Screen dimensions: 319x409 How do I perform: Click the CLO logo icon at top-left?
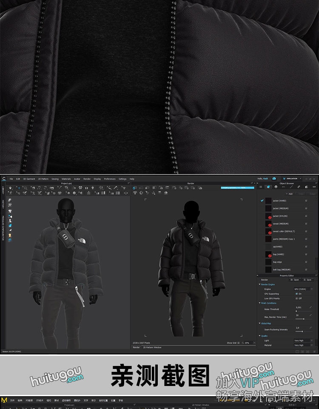tap(3, 179)
